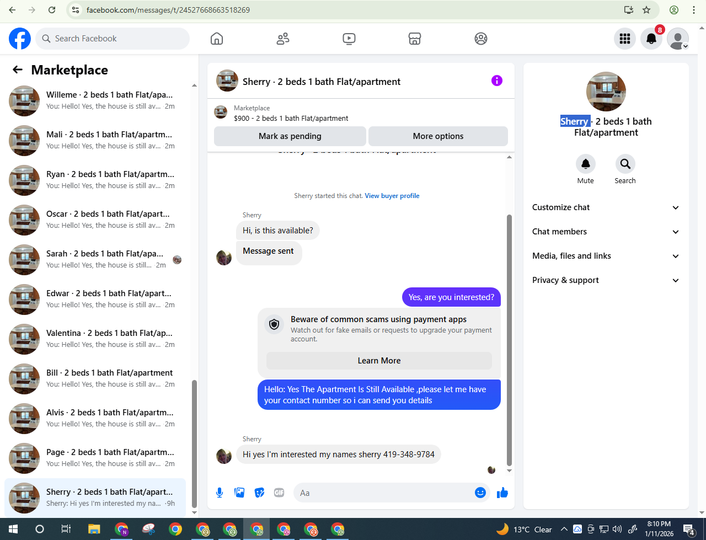Reload the page in the browser

pyautogui.click(x=52, y=10)
